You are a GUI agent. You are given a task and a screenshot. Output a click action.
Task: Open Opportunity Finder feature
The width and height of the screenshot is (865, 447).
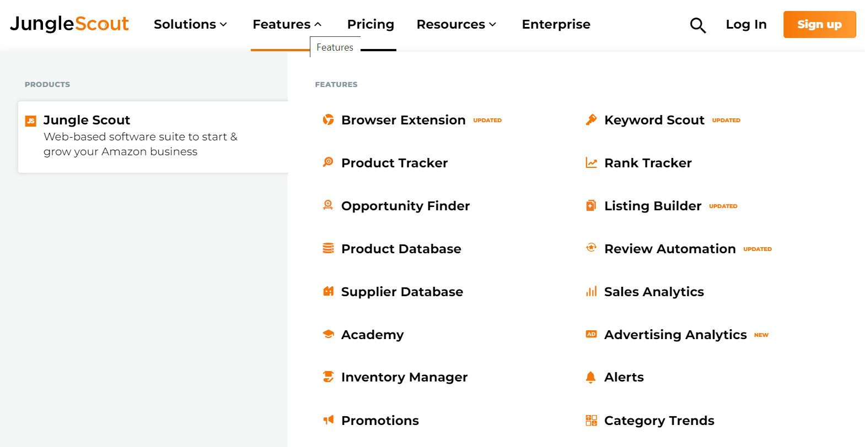[x=405, y=206]
